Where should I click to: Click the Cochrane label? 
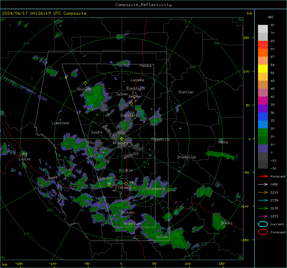coord(104,178)
